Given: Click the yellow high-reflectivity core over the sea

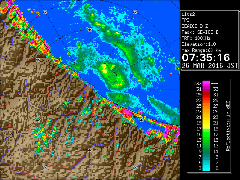Looking at the screenshot, I should [104, 68].
